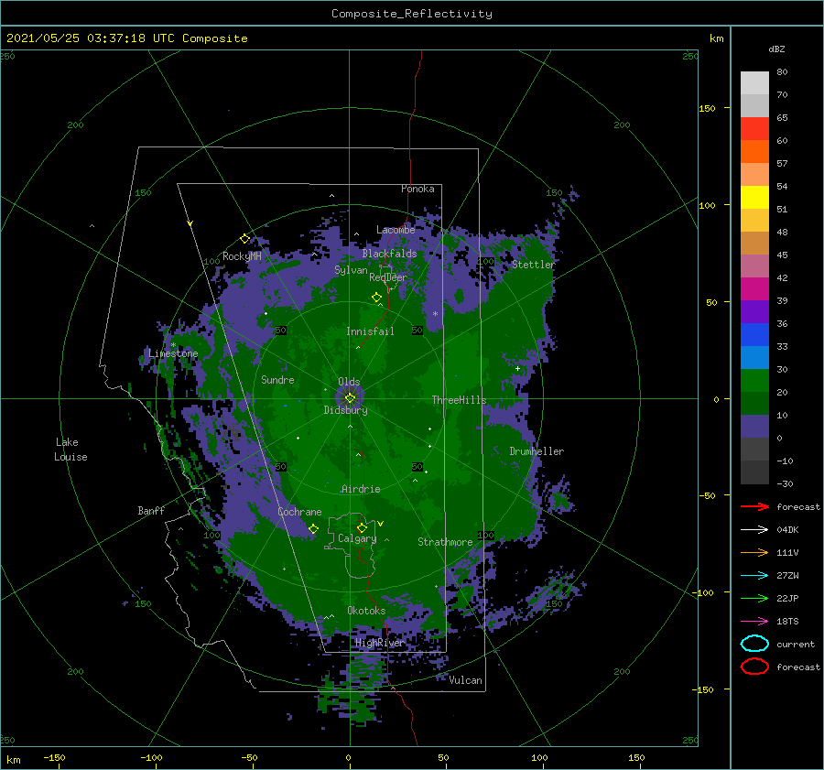Click the Didsbury label
Image resolution: width=824 pixels, height=770 pixels.
click(x=345, y=410)
